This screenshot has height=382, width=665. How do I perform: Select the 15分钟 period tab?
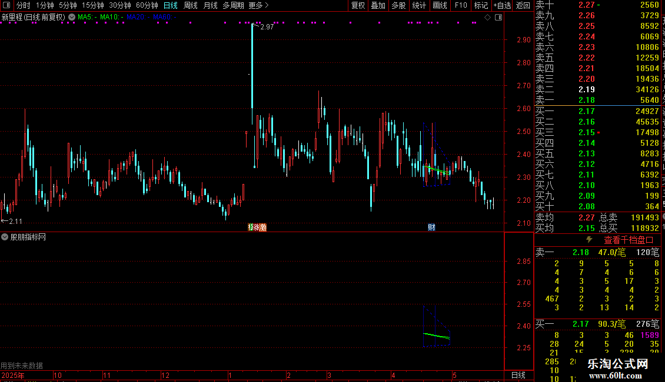(93, 5)
